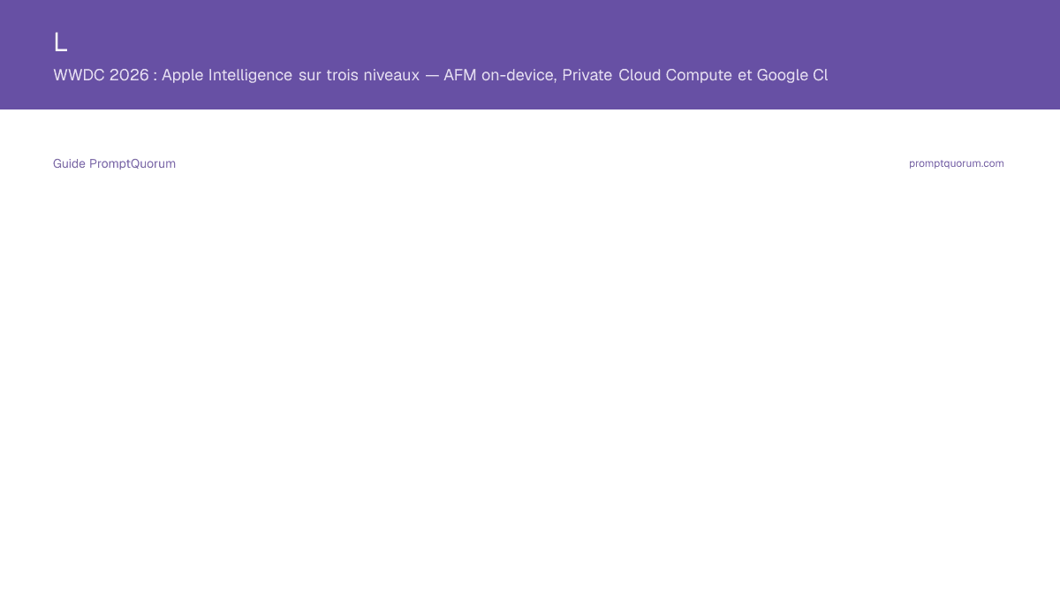Click the truncated Google Cl text
This screenshot has height=596, width=1060.
pos(792,75)
